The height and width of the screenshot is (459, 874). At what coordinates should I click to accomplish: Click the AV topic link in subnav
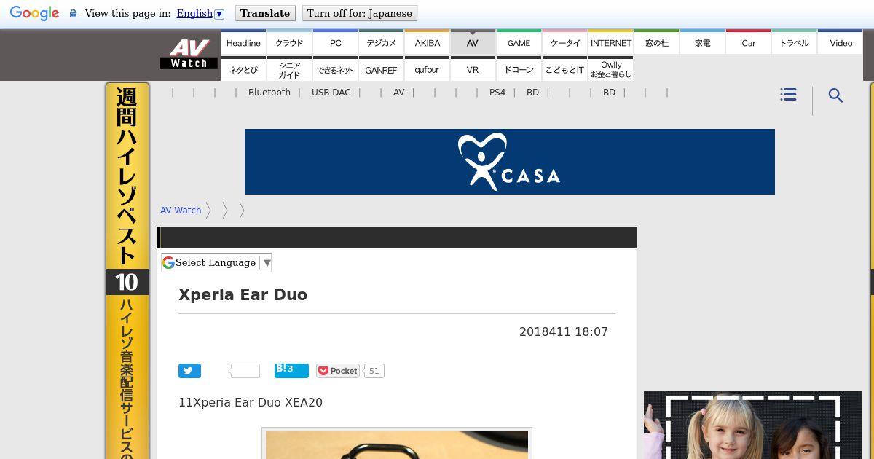(x=398, y=93)
